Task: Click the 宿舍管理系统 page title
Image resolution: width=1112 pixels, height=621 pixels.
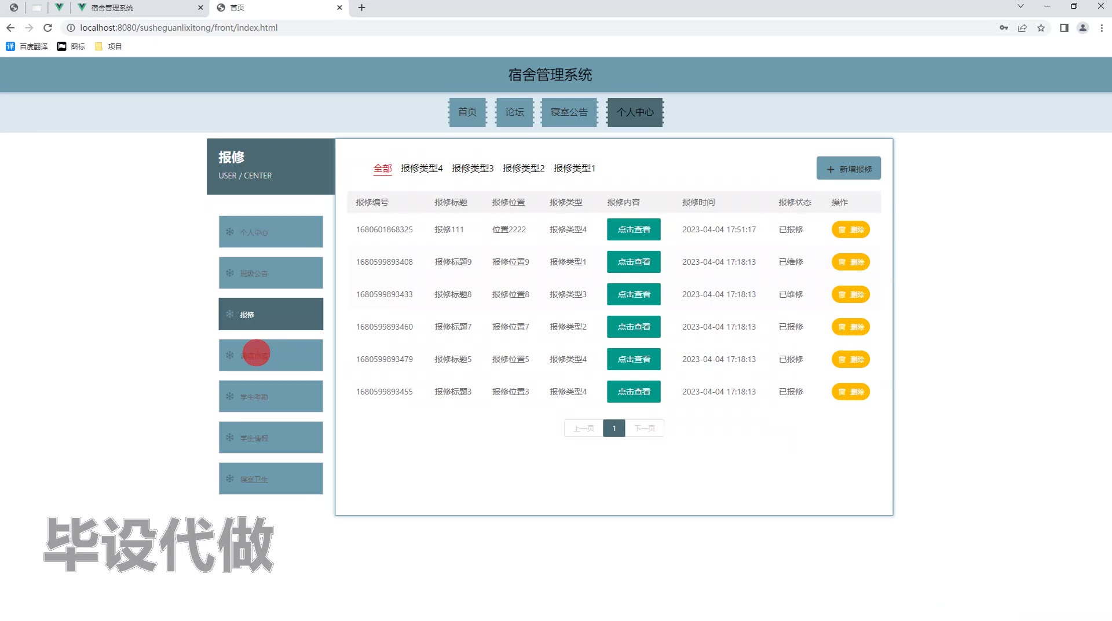Action: [550, 75]
